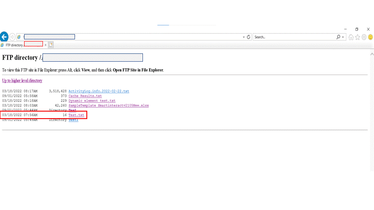374x210 pixels.
Task: Click into the Search box
Action: (x=294, y=37)
